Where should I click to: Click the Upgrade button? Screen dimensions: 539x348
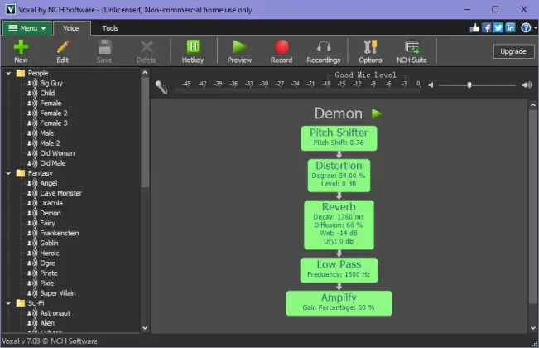tap(513, 51)
